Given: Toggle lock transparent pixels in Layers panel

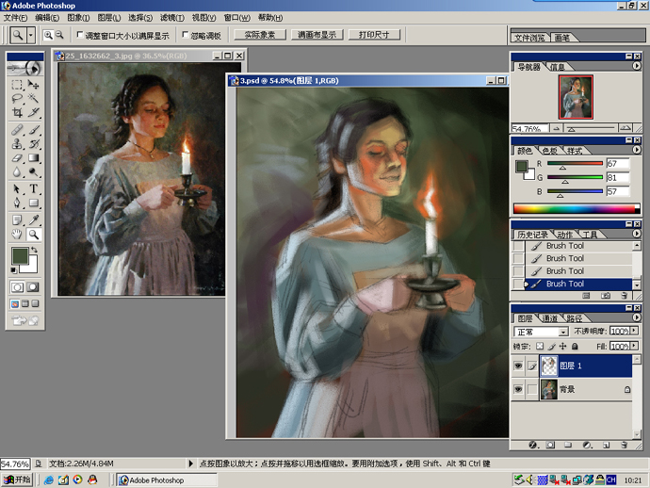Looking at the screenshot, I should [x=540, y=346].
